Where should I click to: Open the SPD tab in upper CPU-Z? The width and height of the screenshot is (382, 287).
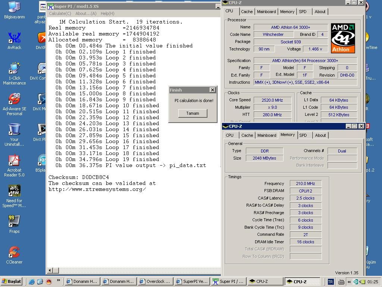coord(303,12)
